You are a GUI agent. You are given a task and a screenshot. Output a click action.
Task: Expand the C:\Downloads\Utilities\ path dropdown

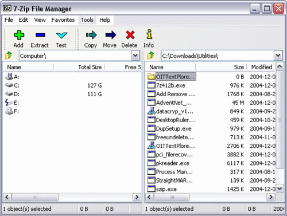[278, 56]
